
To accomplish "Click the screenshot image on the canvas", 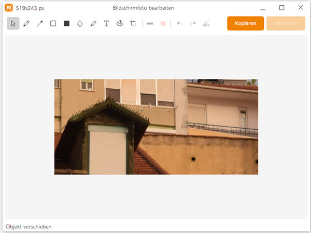I will [x=156, y=127].
